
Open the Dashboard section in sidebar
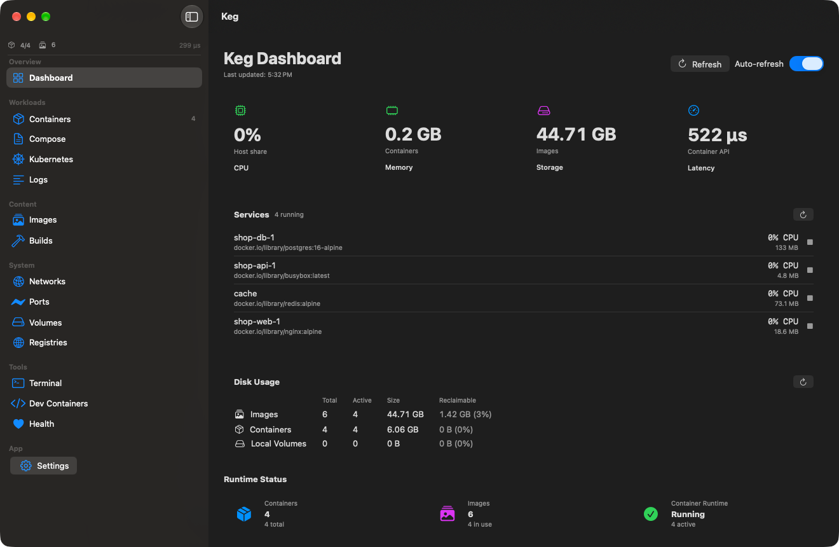pos(104,78)
